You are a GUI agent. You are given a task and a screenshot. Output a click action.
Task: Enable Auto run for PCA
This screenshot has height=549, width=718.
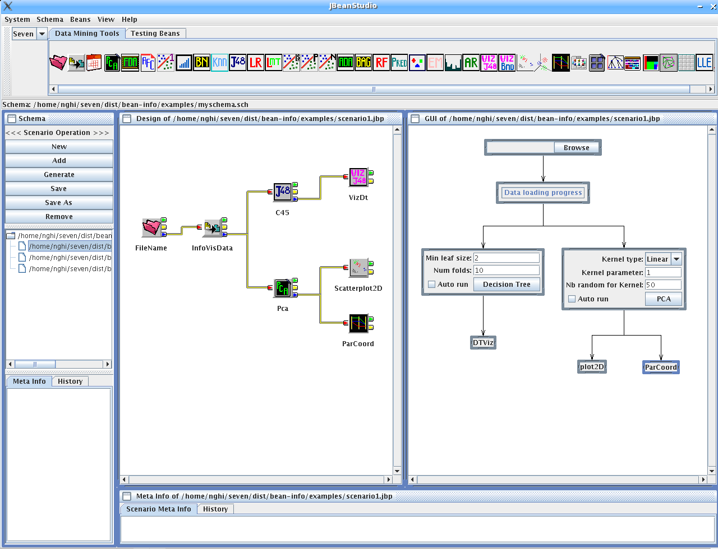pyautogui.click(x=572, y=299)
